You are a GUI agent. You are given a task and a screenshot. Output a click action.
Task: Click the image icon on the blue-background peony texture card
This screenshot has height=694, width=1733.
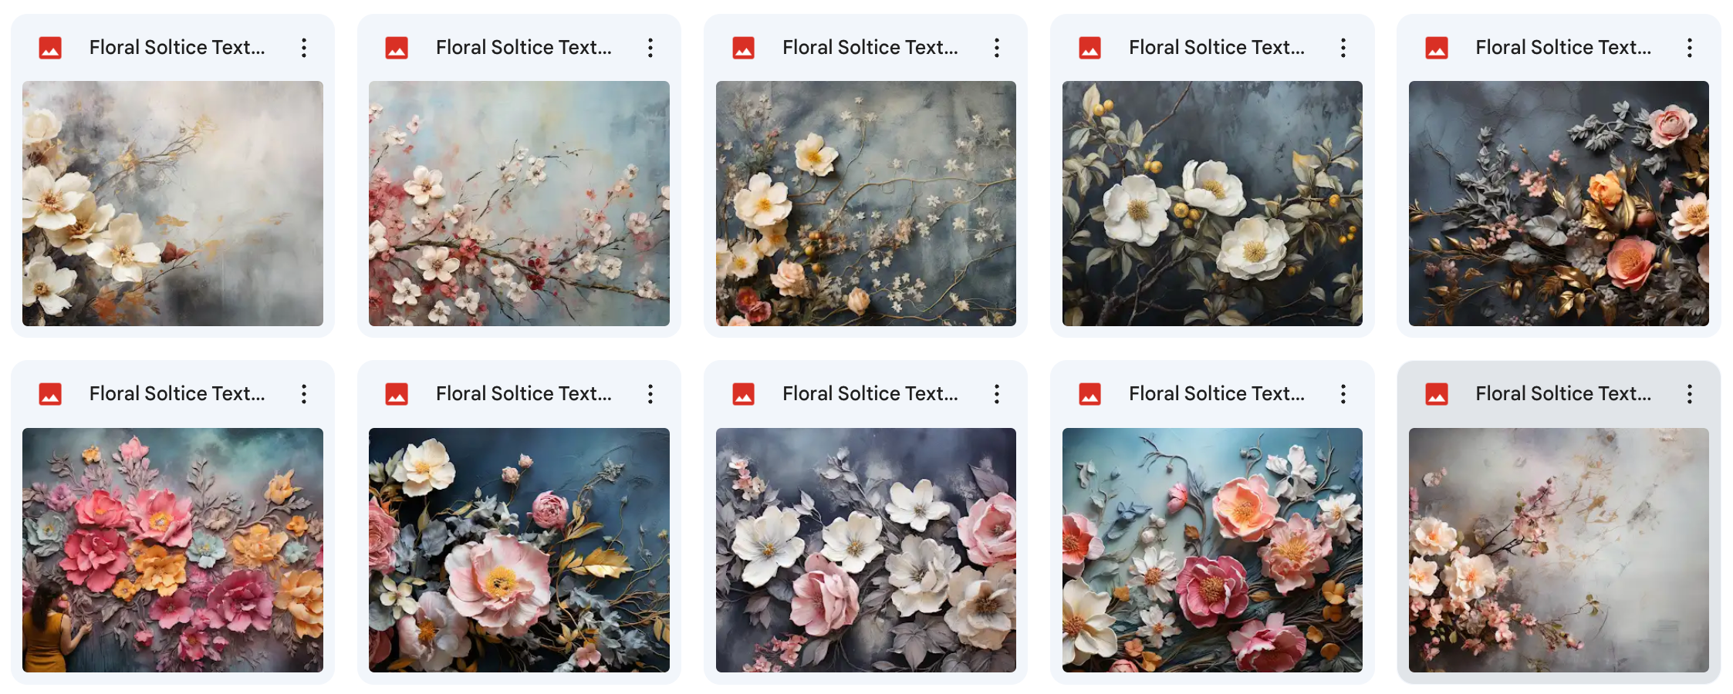coord(396,393)
